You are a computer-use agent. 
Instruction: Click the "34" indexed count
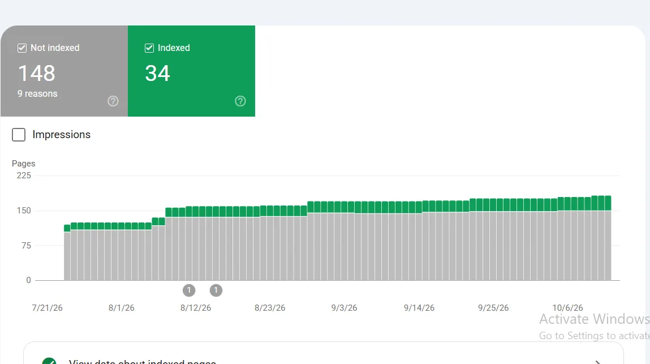(x=157, y=74)
